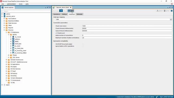Image resolution: width=174 pixels, height=98 pixels.
Task: Click the address base view icon
Action: 13,39
